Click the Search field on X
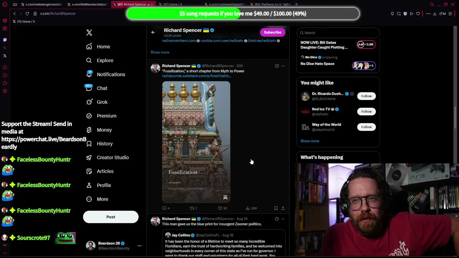Viewport: 459px width, 258px height. point(338,33)
